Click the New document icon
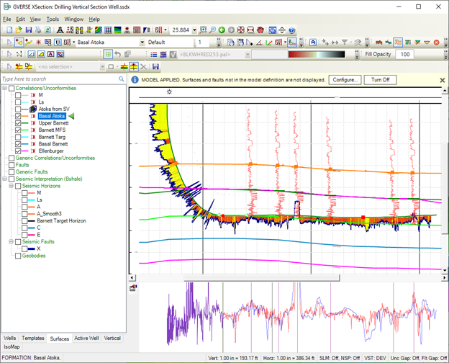Image resolution: width=449 pixels, height=363 pixels. [x=9, y=30]
